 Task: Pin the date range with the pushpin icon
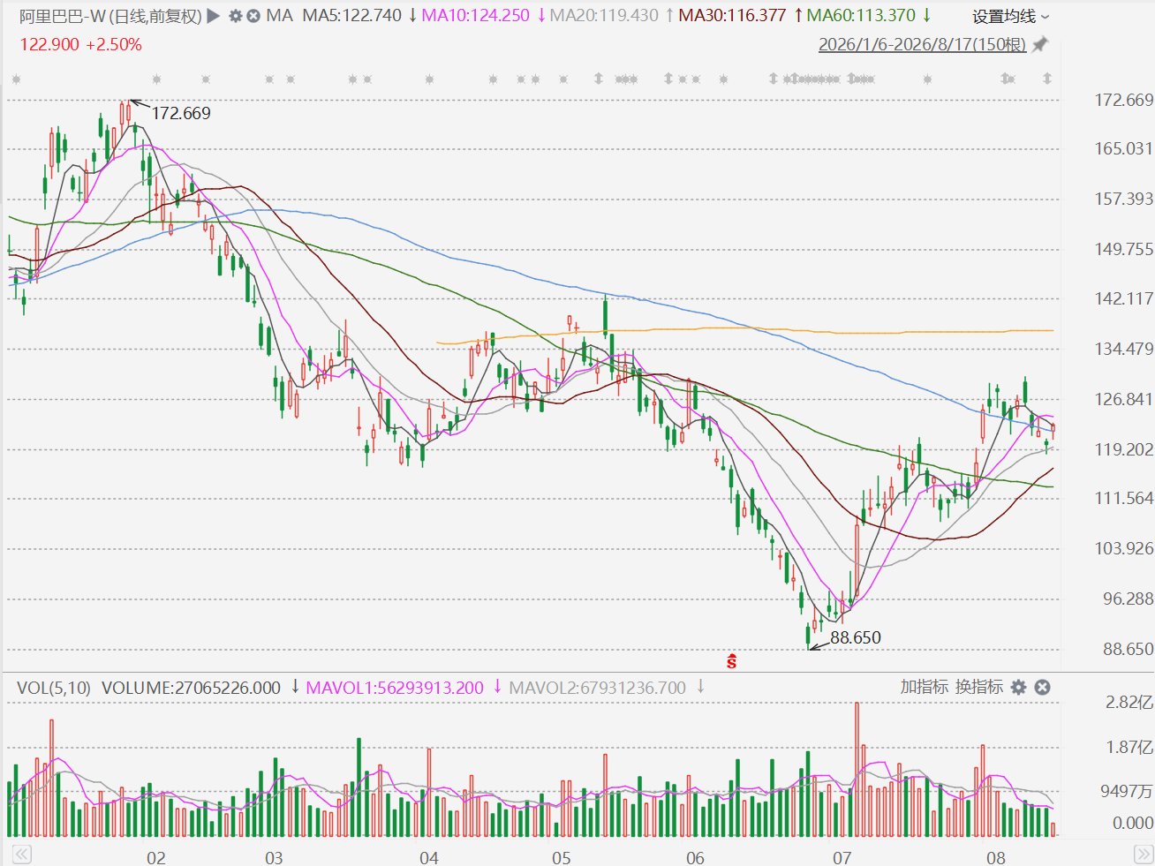1040,44
